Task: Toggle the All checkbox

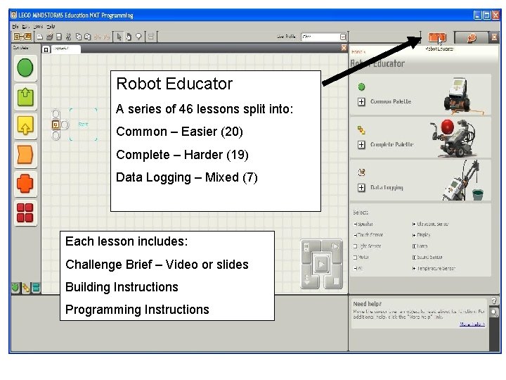Action: click(356, 268)
